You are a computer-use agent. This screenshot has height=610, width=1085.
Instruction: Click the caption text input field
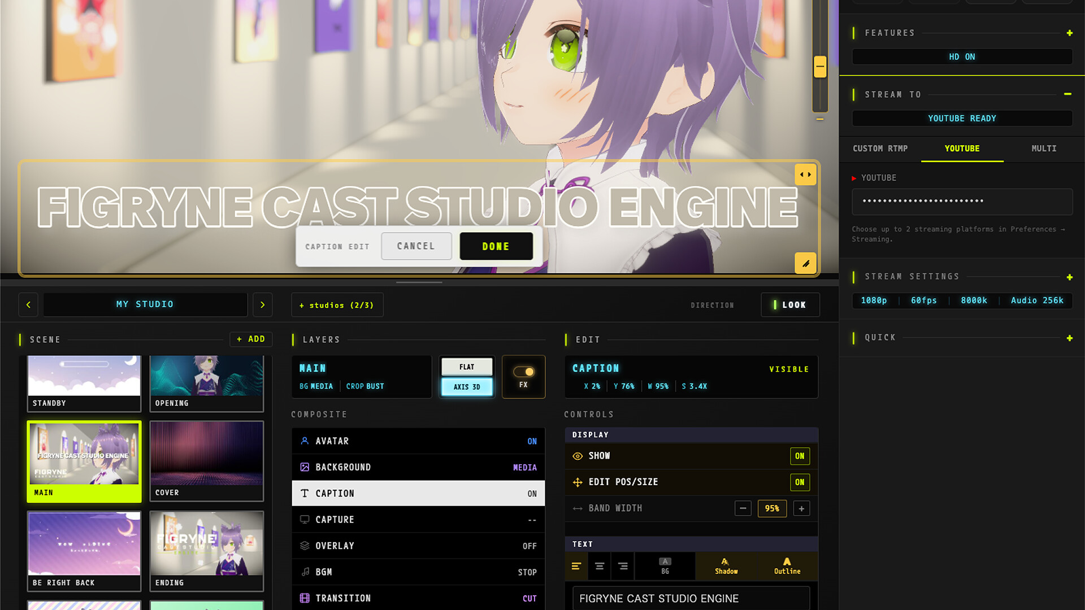point(691,598)
